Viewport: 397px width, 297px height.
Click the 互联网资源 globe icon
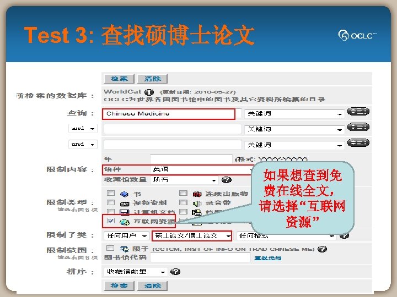coord(124,222)
